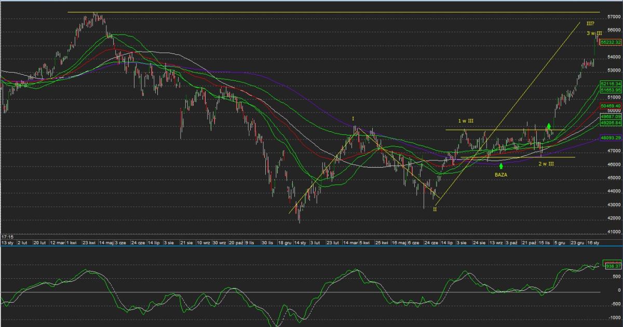Select the red 50469.40 average price tag
The width and height of the screenshot is (623, 327).
pyautogui.click(x=611, y=106)
